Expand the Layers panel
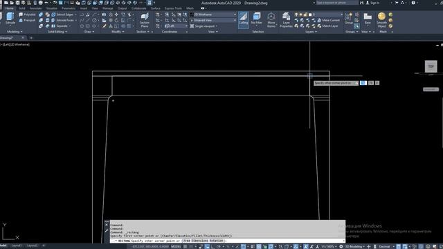The width and height of the screenshot is (443, 249). pos(311,32)
